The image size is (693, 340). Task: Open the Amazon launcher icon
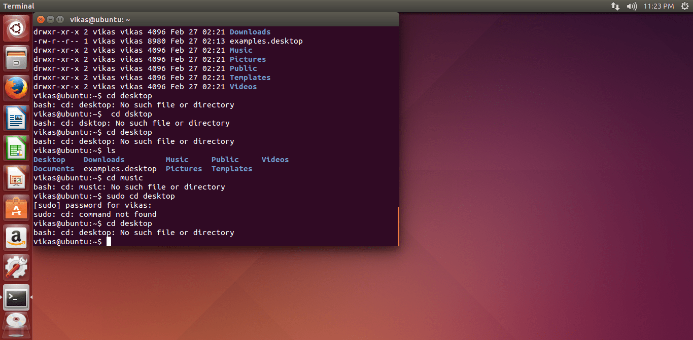coord(17,238)
